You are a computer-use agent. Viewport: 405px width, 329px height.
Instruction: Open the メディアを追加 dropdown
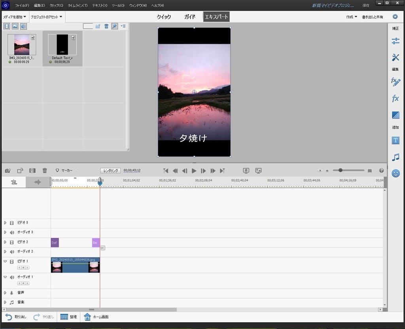[x=15, y=17]
